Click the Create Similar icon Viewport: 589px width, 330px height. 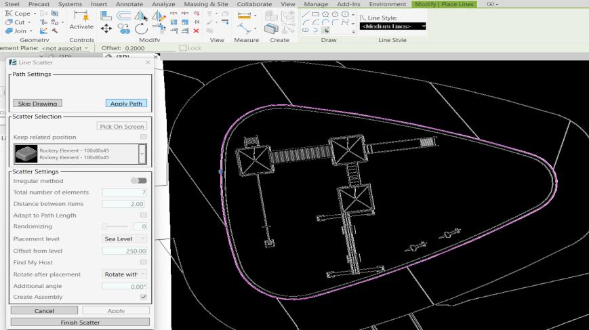coord(271,28)
